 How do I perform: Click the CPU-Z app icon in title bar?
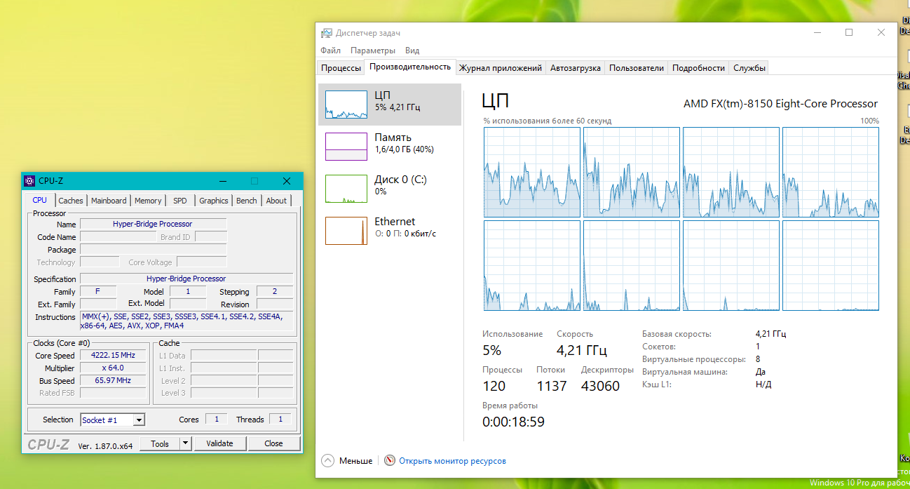tap(29, 181)
